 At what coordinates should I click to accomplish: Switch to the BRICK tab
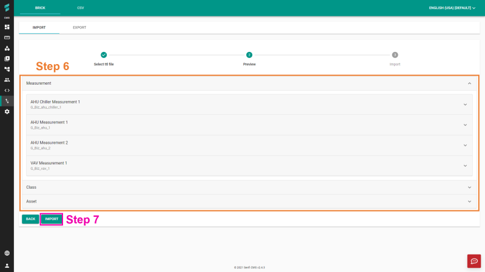pos(40,8)
